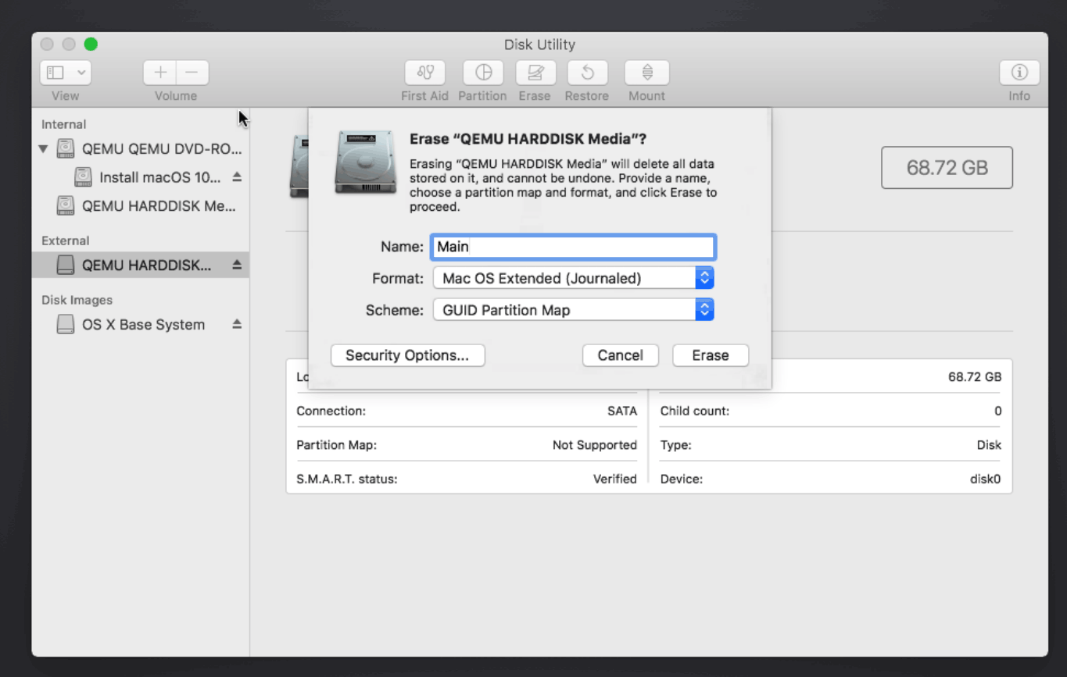
Task: Click the SATA connection value
Action: (x=622, y=411)
